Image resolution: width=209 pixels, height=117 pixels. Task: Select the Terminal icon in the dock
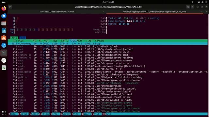tap(4, 53)
